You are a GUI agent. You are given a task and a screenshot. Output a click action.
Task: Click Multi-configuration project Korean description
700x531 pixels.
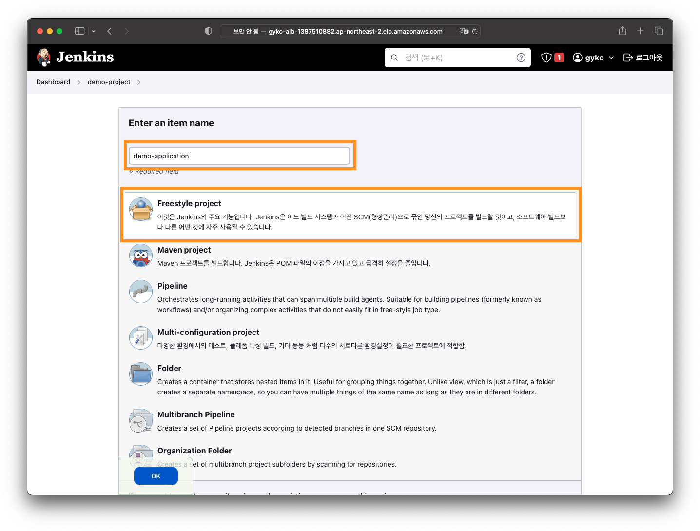coord(311,346)
